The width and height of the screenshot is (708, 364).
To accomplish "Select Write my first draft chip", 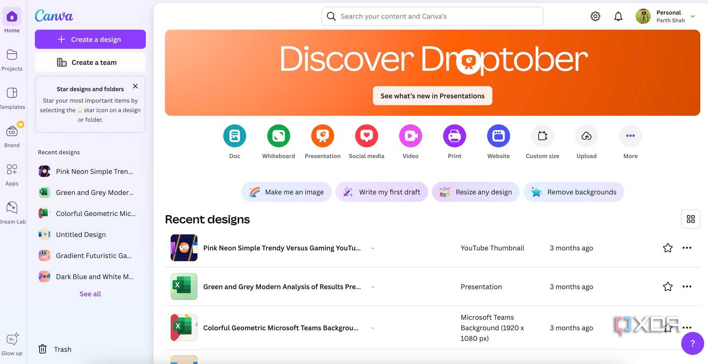I will coord(381,192).
